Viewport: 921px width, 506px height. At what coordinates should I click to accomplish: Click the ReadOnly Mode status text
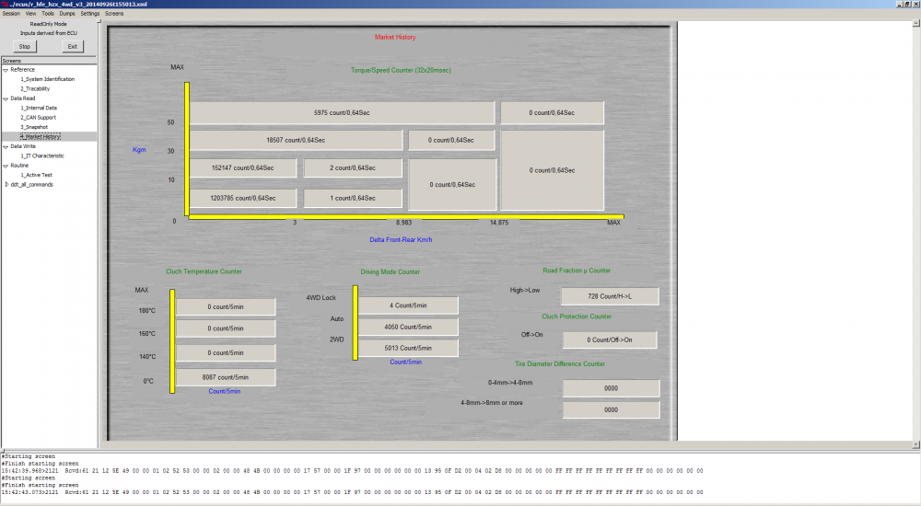pyautogui.click(x=49, y=24)
